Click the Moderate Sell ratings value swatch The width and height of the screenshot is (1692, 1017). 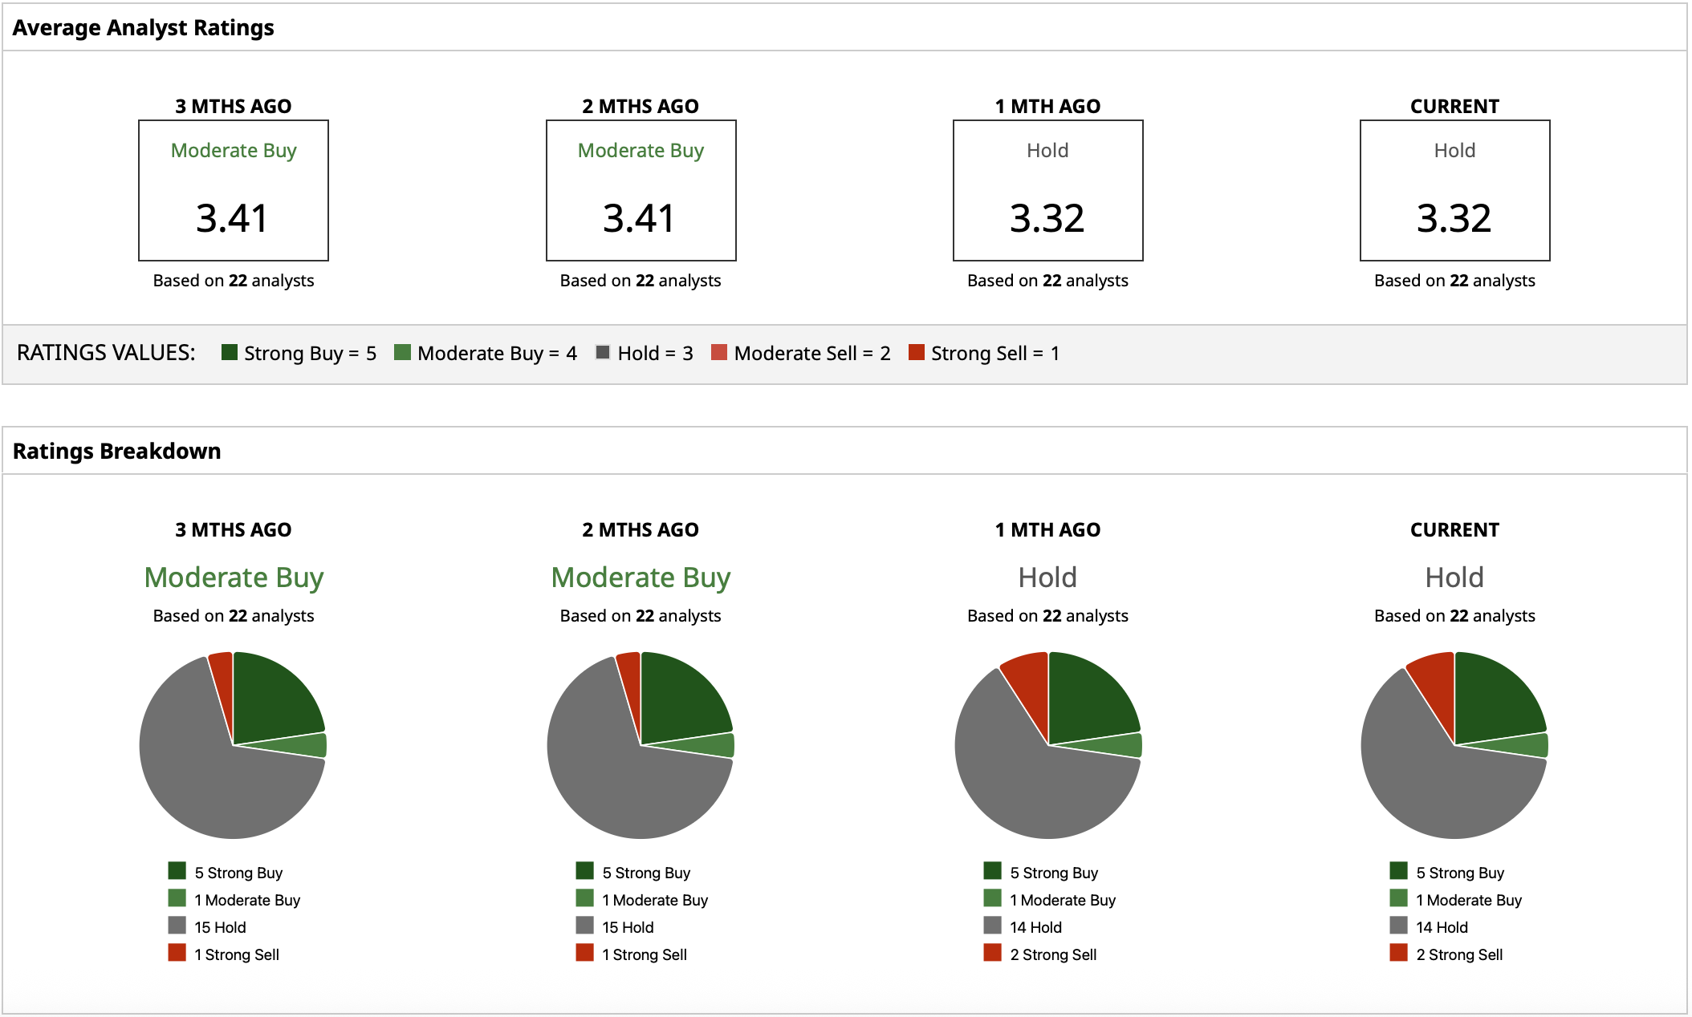pyautogui.click(x=719, y=352)
